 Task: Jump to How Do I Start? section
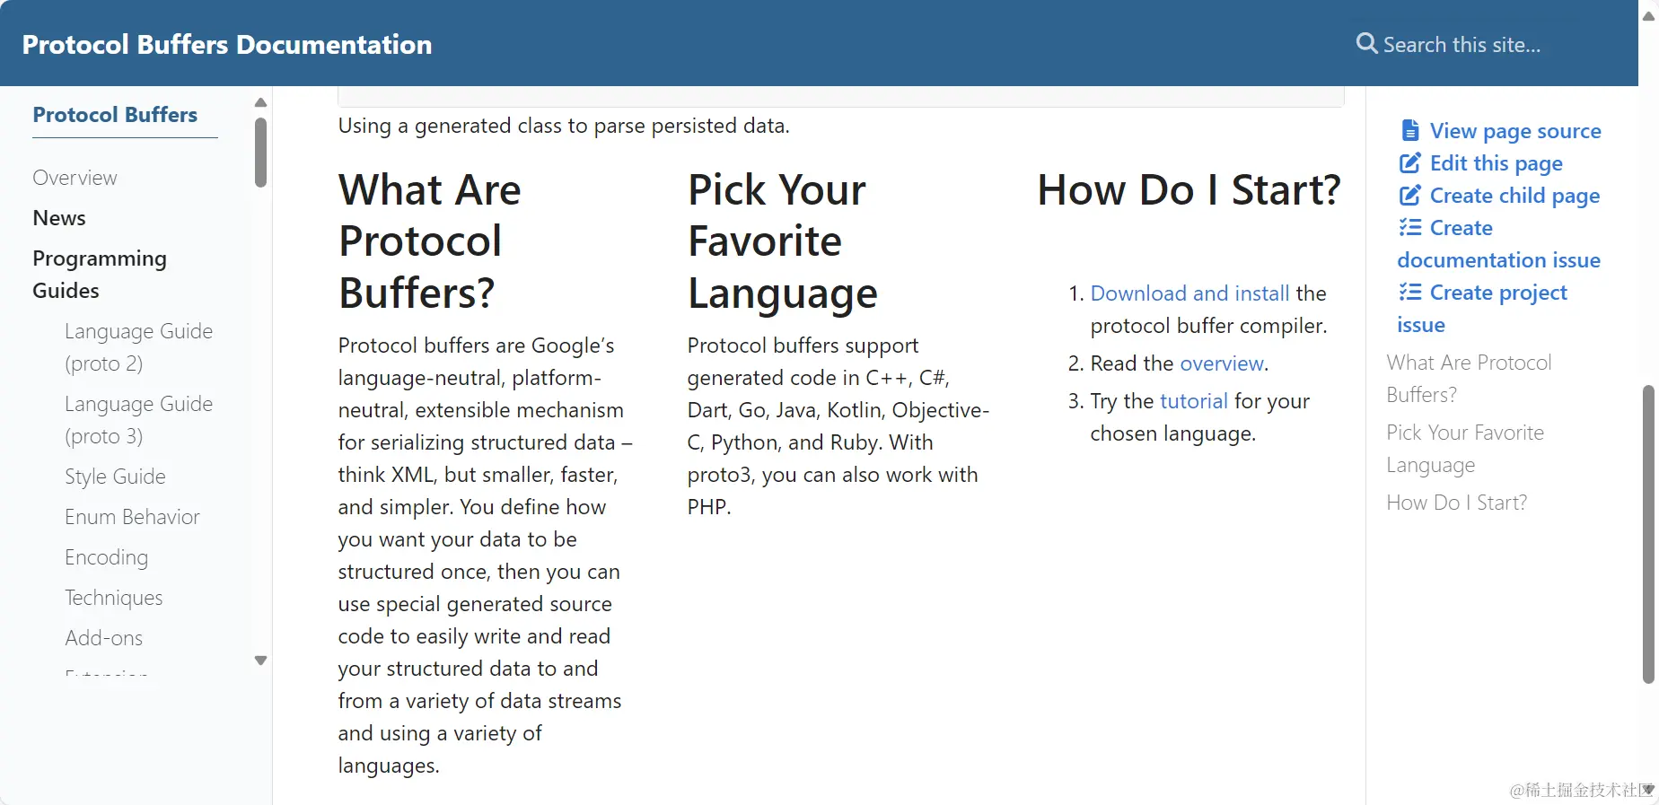coord(1456,503)
